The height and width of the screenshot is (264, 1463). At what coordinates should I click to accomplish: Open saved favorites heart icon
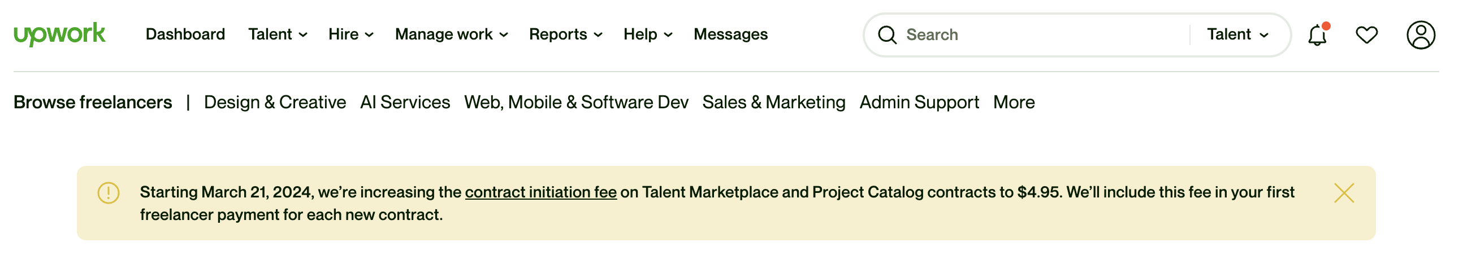click(1366, 35)
